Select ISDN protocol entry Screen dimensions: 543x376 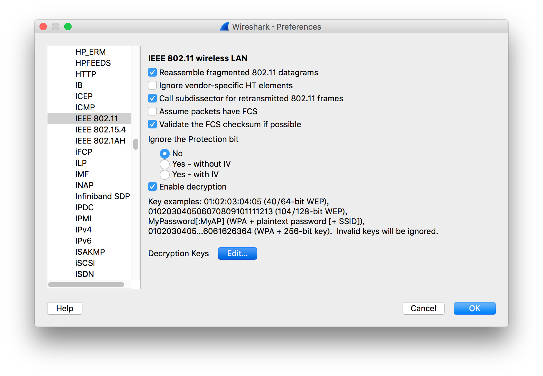[89, 274]
